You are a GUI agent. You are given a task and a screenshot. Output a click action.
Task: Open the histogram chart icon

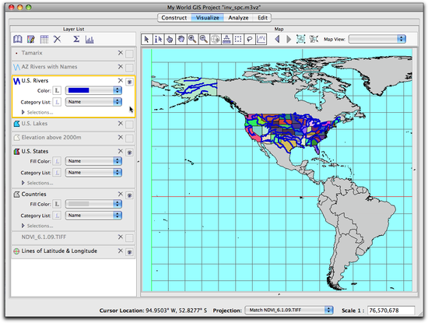pyautogui.click(x=89, y=40)
